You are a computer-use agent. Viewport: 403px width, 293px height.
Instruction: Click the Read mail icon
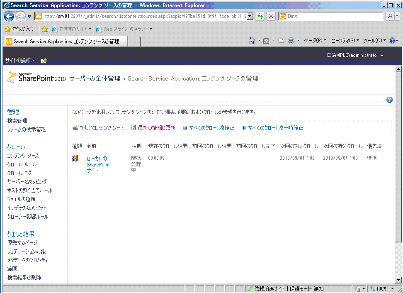coord(281,41)
